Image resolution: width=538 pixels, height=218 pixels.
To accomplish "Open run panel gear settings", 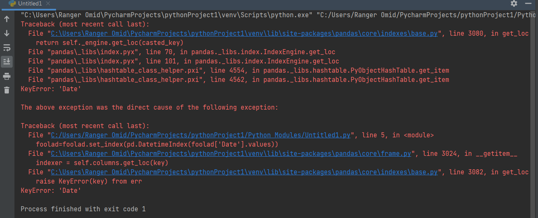I will tap(514, 3).
